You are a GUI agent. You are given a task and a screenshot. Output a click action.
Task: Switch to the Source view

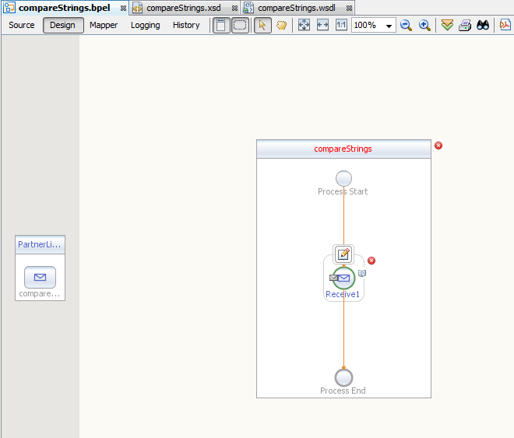[22, 25]
